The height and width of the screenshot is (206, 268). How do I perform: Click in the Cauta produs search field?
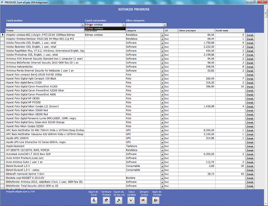pyautogui.click(x=44, y=25)
